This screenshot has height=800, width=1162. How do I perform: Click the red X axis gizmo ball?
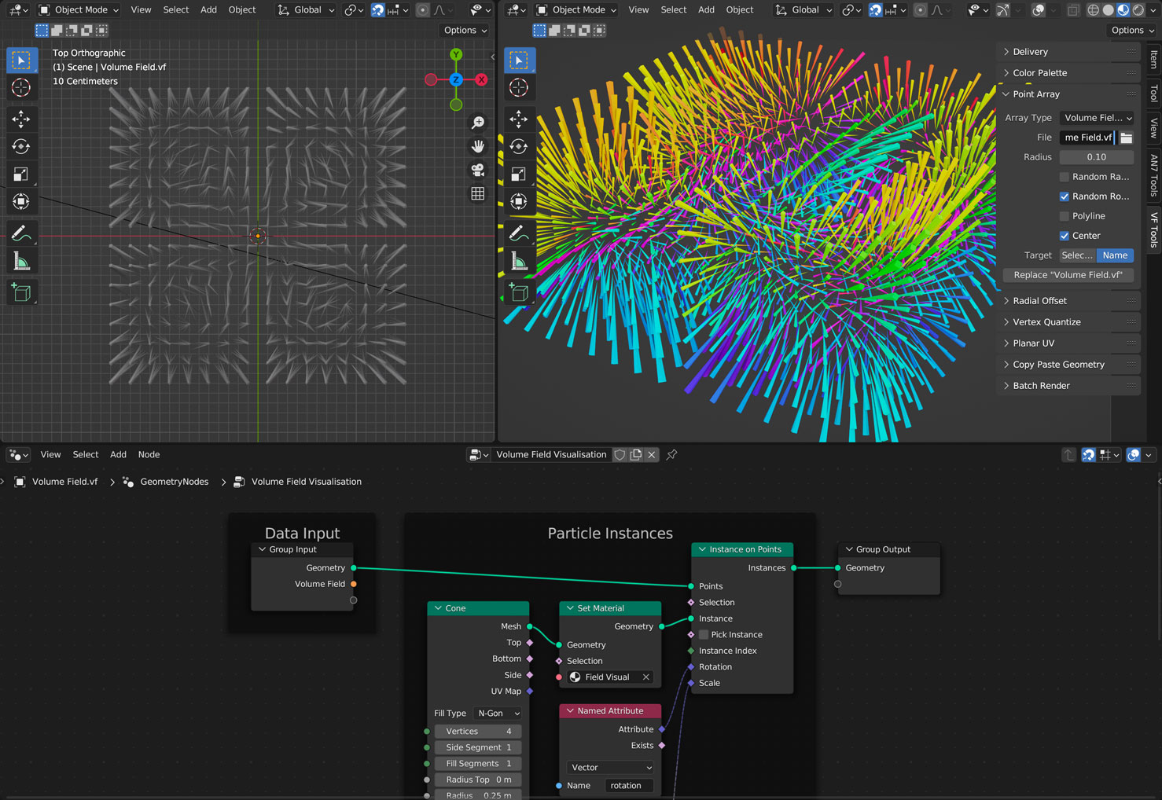tap(481, 79)
